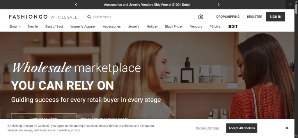Click the page vertical scrollbar
The image size is (298, 138).
point(296,69)
